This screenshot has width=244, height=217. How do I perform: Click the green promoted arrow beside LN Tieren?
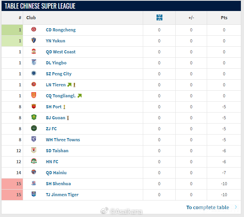[x=69, y=85]
